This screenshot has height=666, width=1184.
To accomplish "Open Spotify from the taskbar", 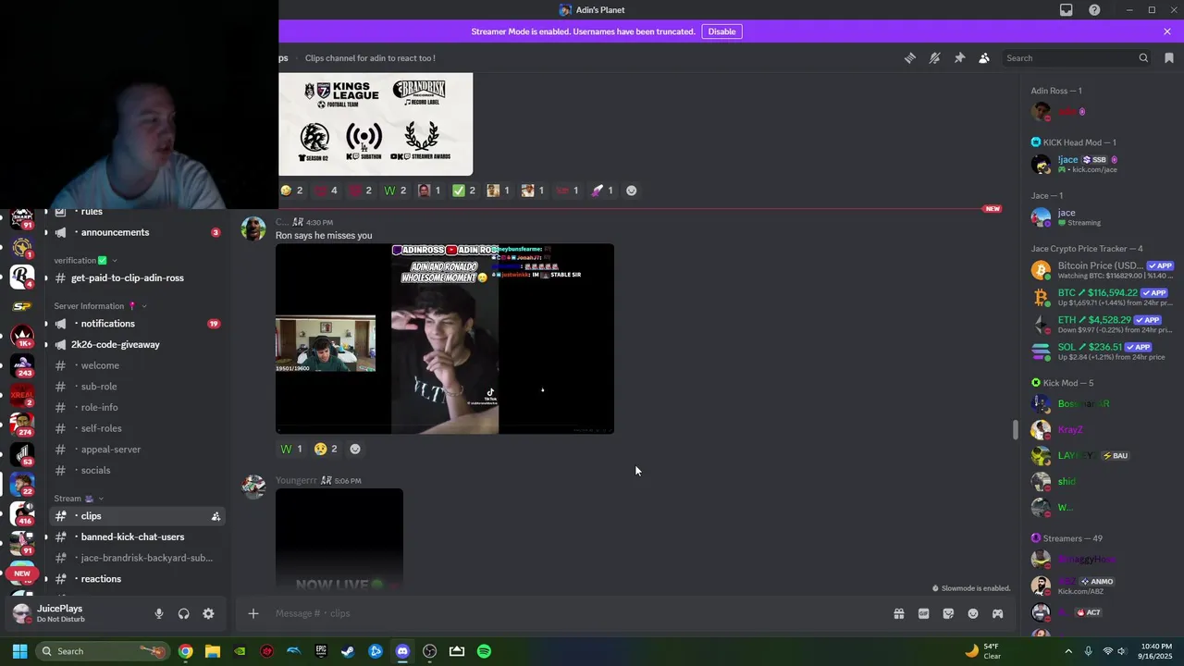I will coord(484,651).
